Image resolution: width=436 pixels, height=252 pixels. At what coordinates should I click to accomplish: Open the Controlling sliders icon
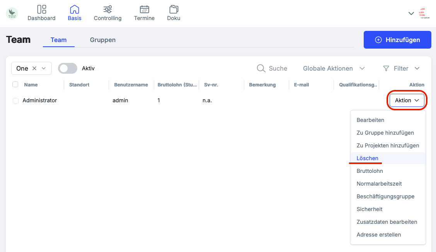(x=107, y=9)
